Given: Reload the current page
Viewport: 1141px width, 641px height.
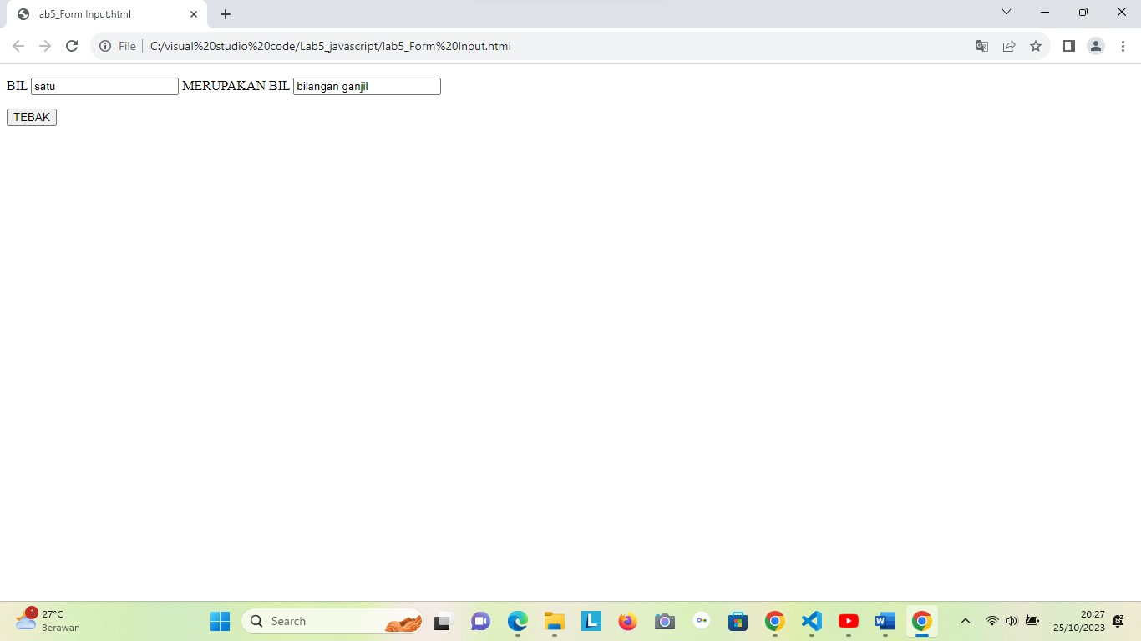Looking at the screenshot, I should point(72,46).
